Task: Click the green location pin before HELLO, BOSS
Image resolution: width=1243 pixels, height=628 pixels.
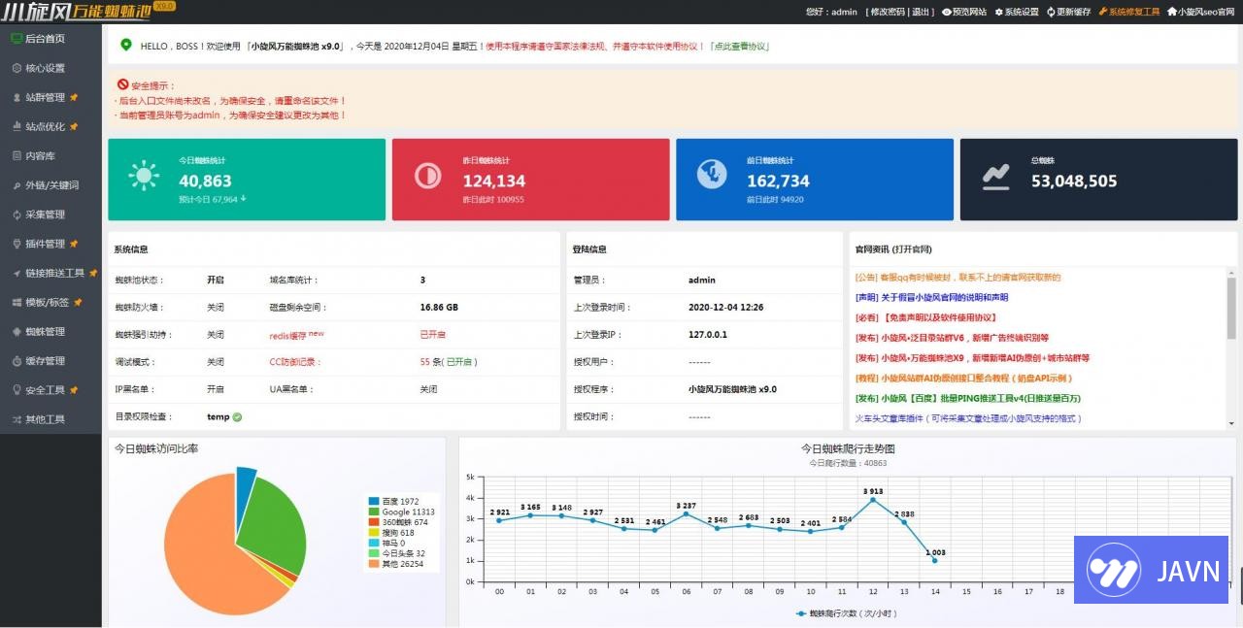Action: pos(125,46)
